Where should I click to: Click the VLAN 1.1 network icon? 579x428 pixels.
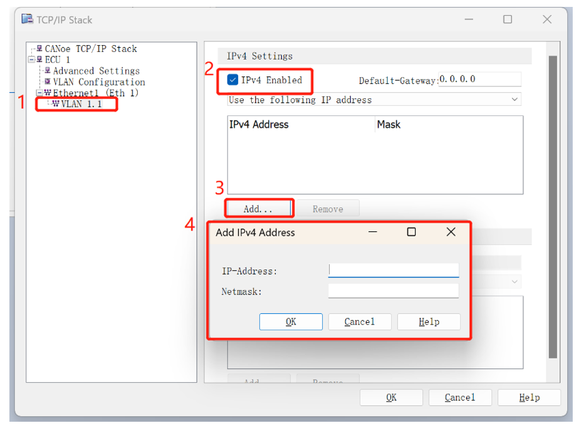click(56, 103)
